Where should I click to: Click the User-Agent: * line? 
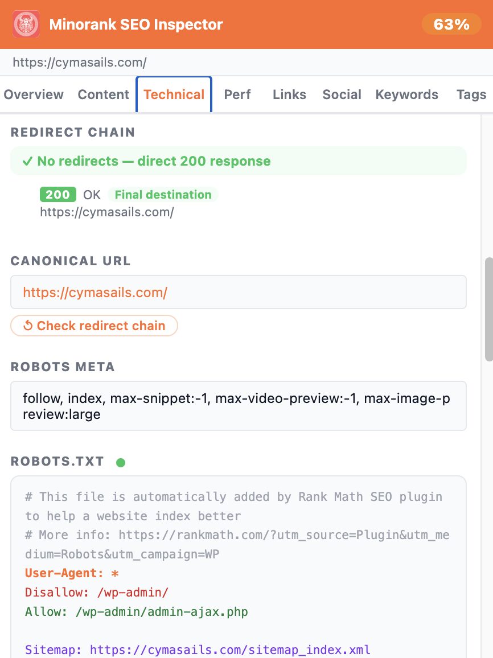[72, 573]
